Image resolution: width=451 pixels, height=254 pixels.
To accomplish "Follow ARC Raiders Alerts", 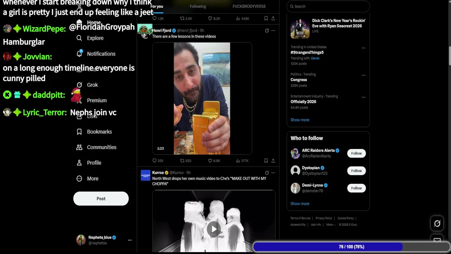I will [356, 153].
